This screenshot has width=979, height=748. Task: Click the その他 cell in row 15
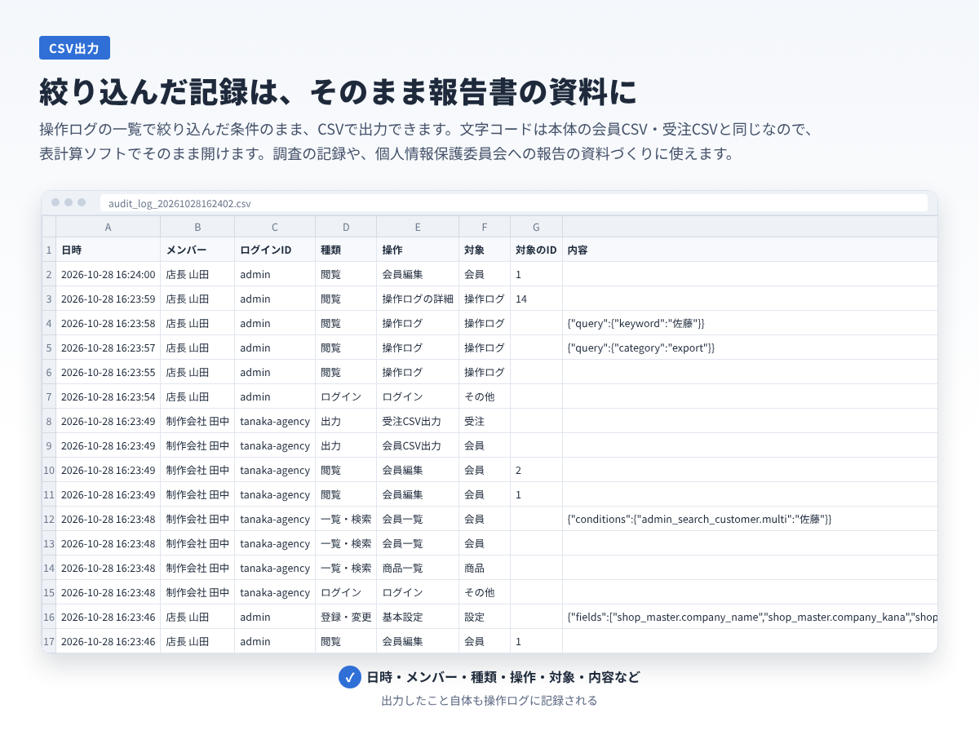tap(485, 592)
